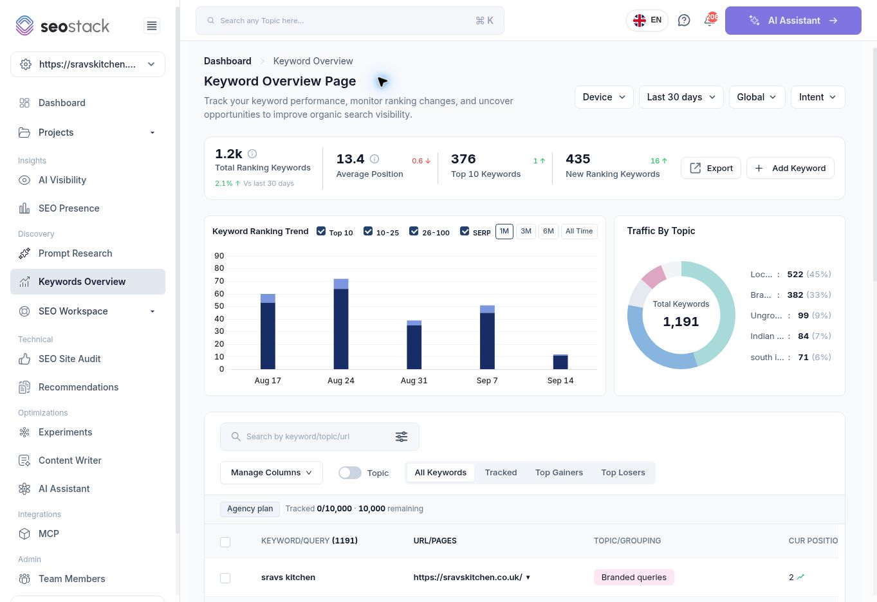
Task: Click the Content Writer icon
Action: (24, 461)
